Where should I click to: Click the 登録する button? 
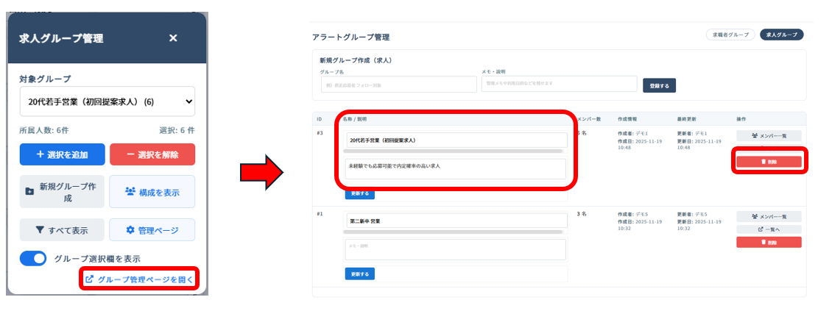coord(659,85)
